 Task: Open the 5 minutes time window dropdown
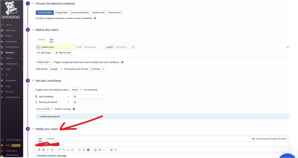pyautogui.click(x=97, y=69)
